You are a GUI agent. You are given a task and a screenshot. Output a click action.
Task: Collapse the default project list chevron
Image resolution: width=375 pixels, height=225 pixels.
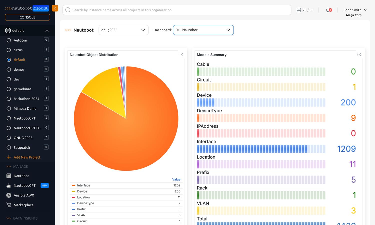coord(47,30)
